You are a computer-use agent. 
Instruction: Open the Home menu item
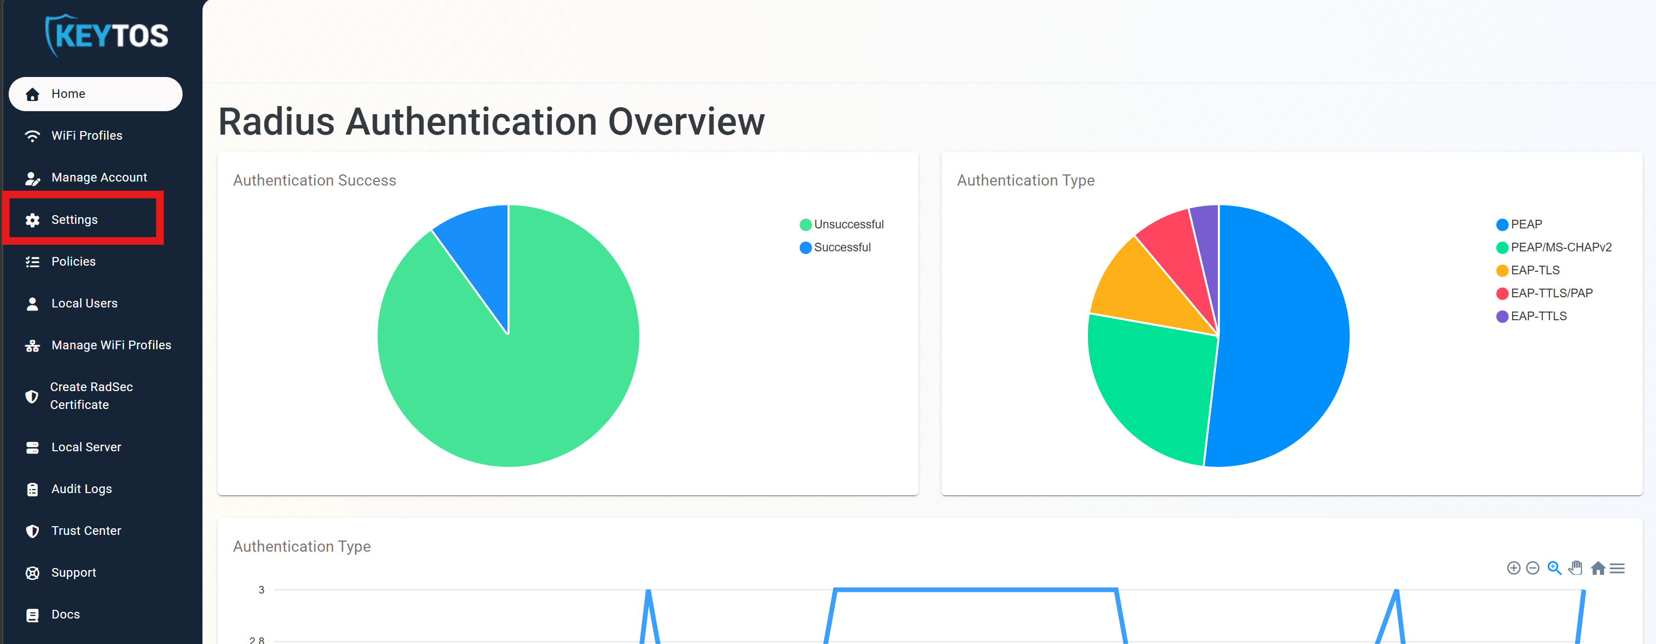[96, 94]
